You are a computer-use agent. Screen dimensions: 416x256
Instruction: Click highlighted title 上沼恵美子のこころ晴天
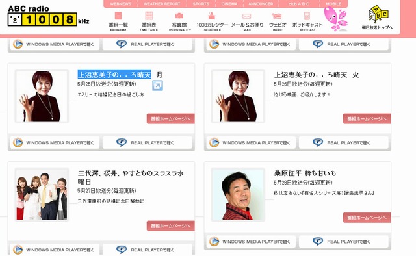coord(114,75)
